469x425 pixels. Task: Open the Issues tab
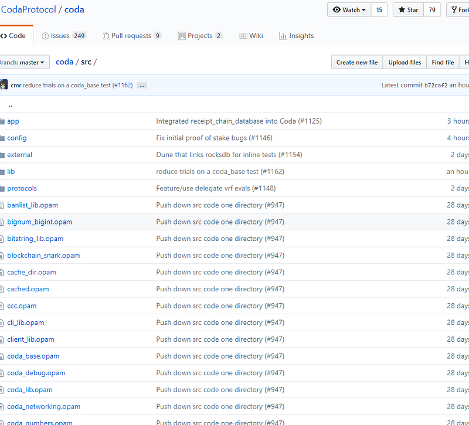64,36
